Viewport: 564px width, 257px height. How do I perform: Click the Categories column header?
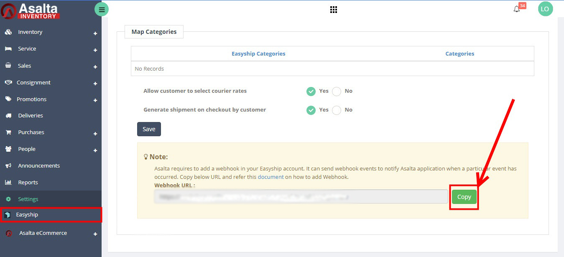pyautogui.click(x=459, y=53)
